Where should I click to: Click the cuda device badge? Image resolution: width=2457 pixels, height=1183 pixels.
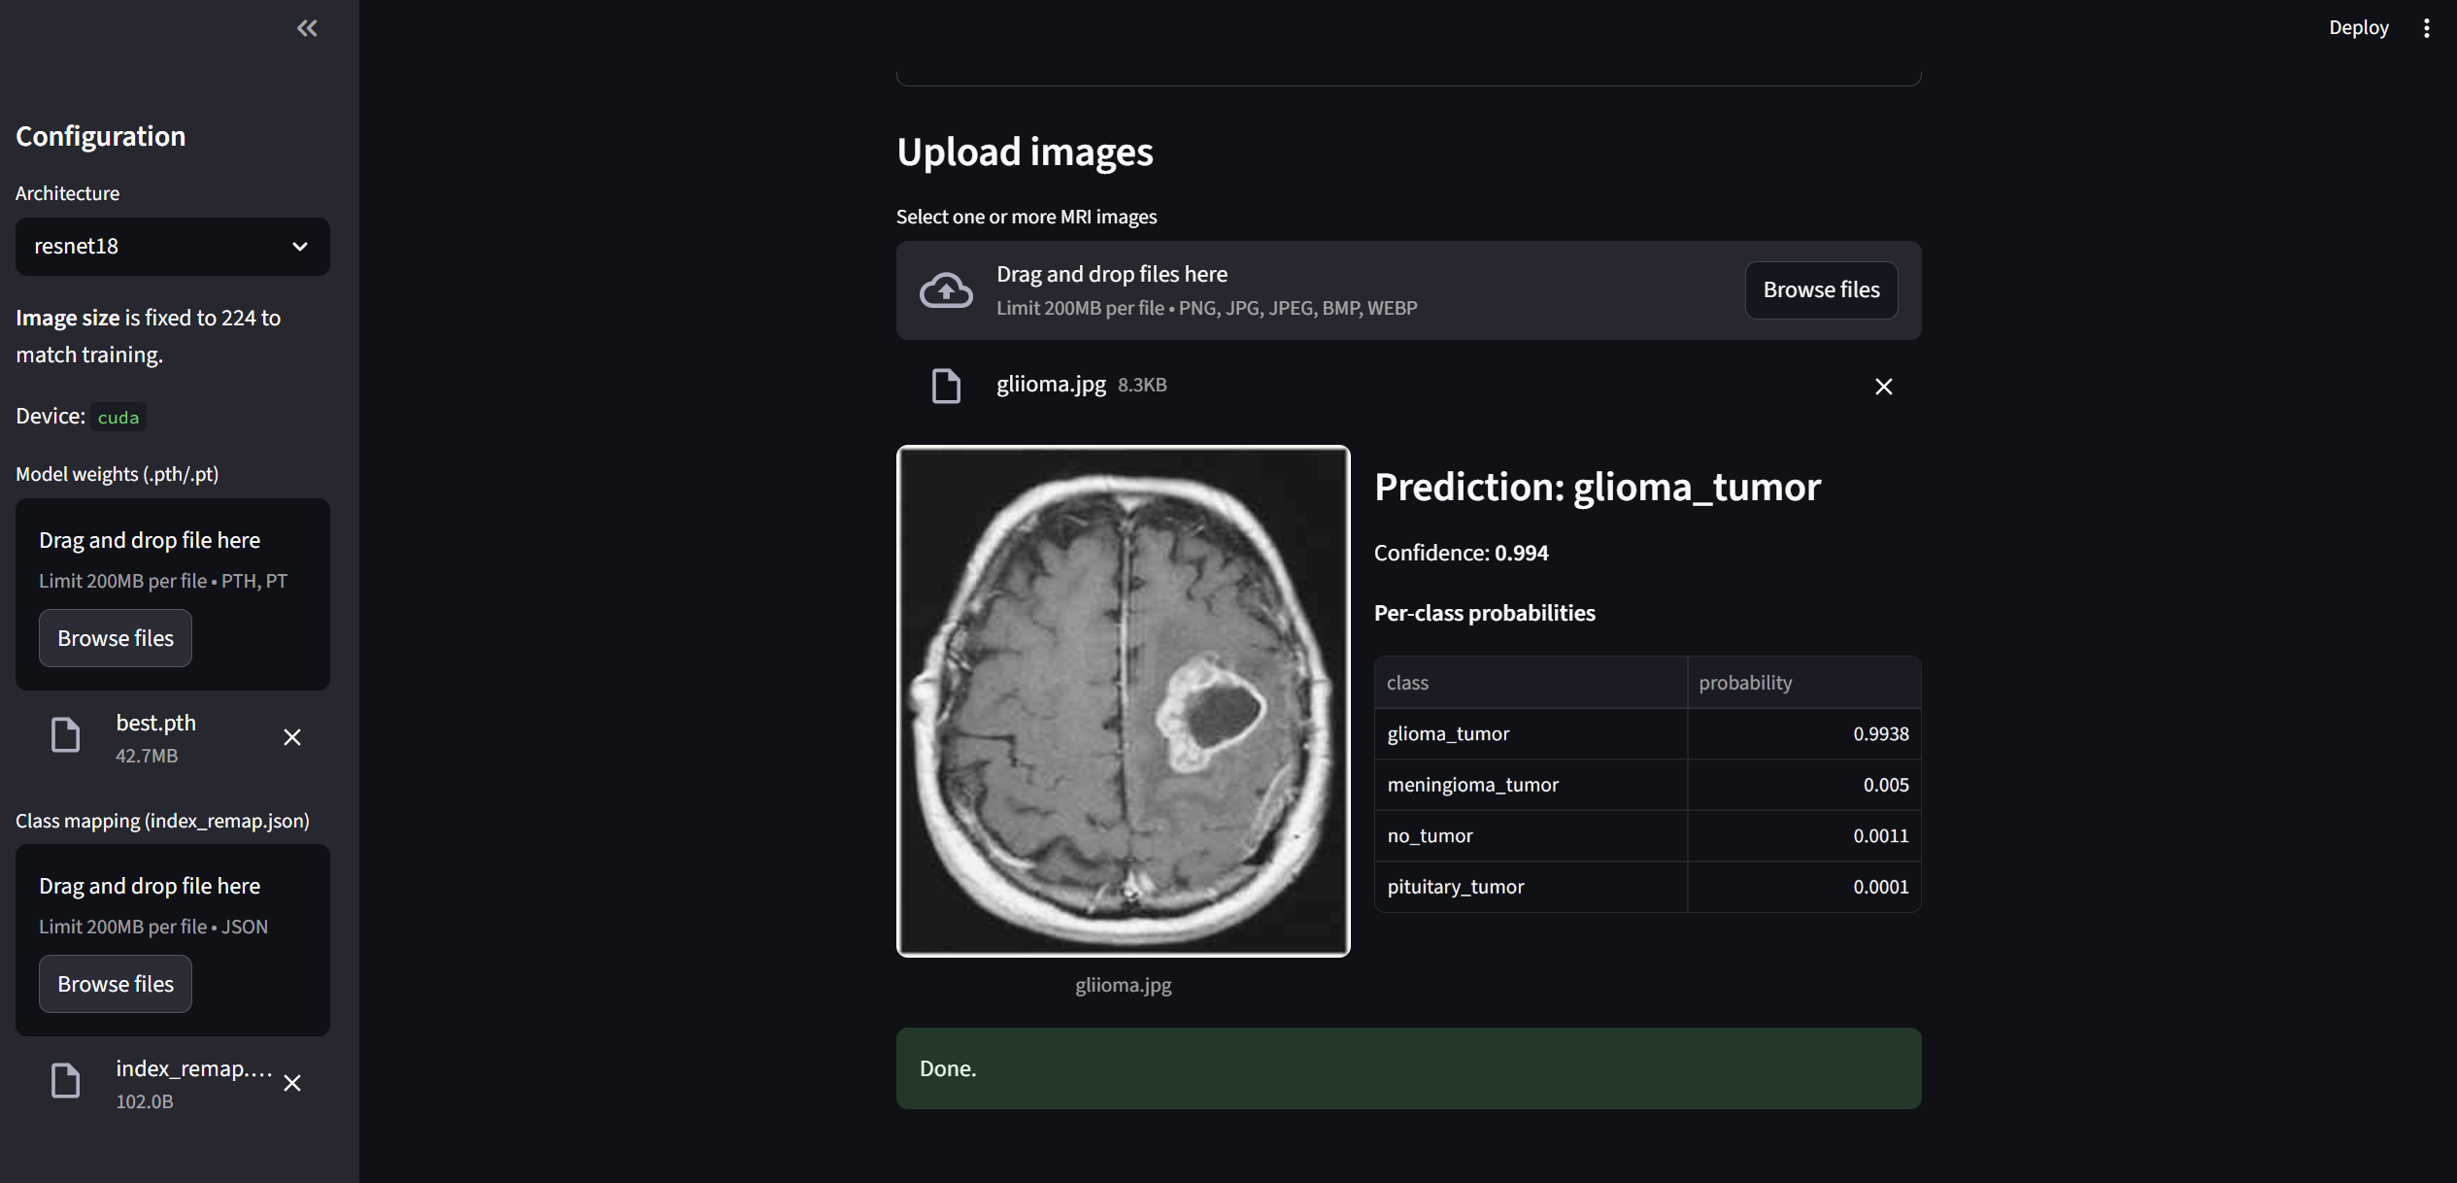118,416
